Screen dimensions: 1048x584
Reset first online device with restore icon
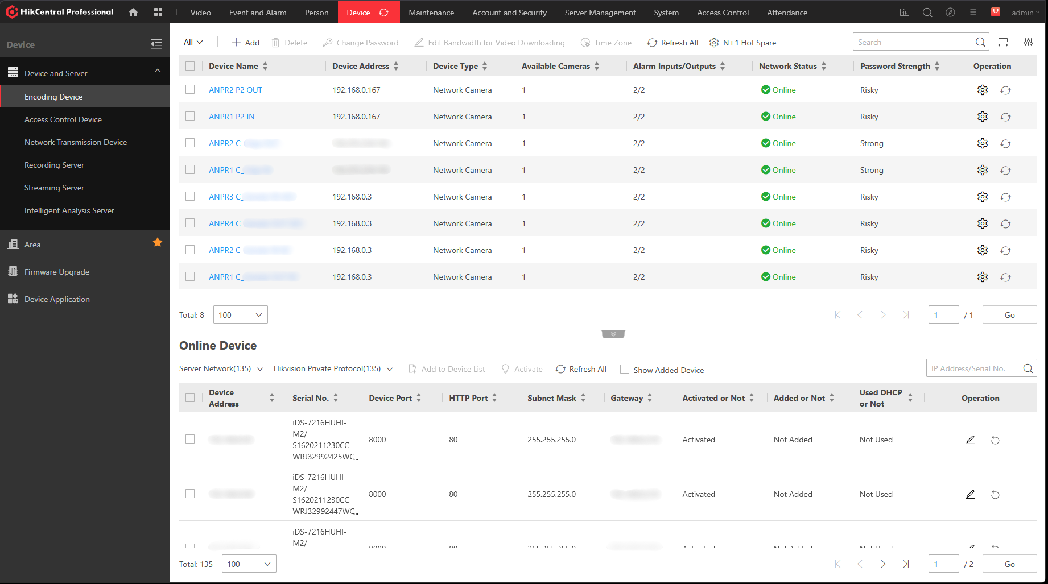point(995,440)
